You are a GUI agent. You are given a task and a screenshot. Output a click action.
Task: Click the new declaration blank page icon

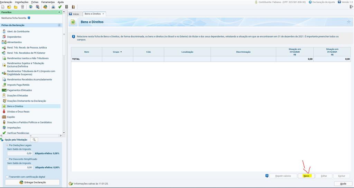3,7
